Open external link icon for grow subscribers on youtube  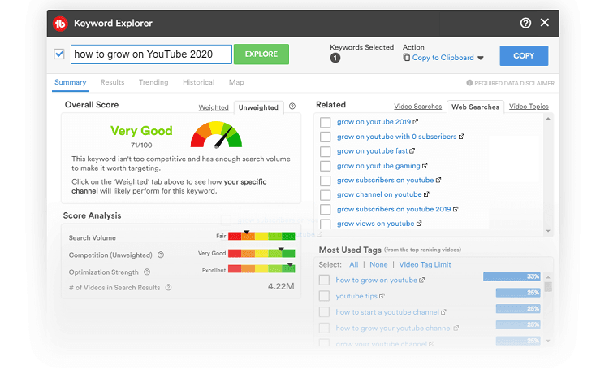pos(438,181)
